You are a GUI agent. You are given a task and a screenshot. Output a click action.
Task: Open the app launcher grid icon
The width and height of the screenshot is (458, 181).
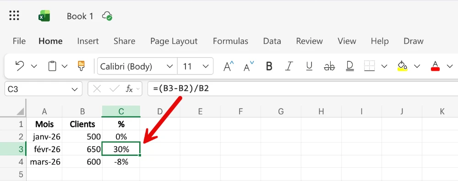(x=14, y=16)
